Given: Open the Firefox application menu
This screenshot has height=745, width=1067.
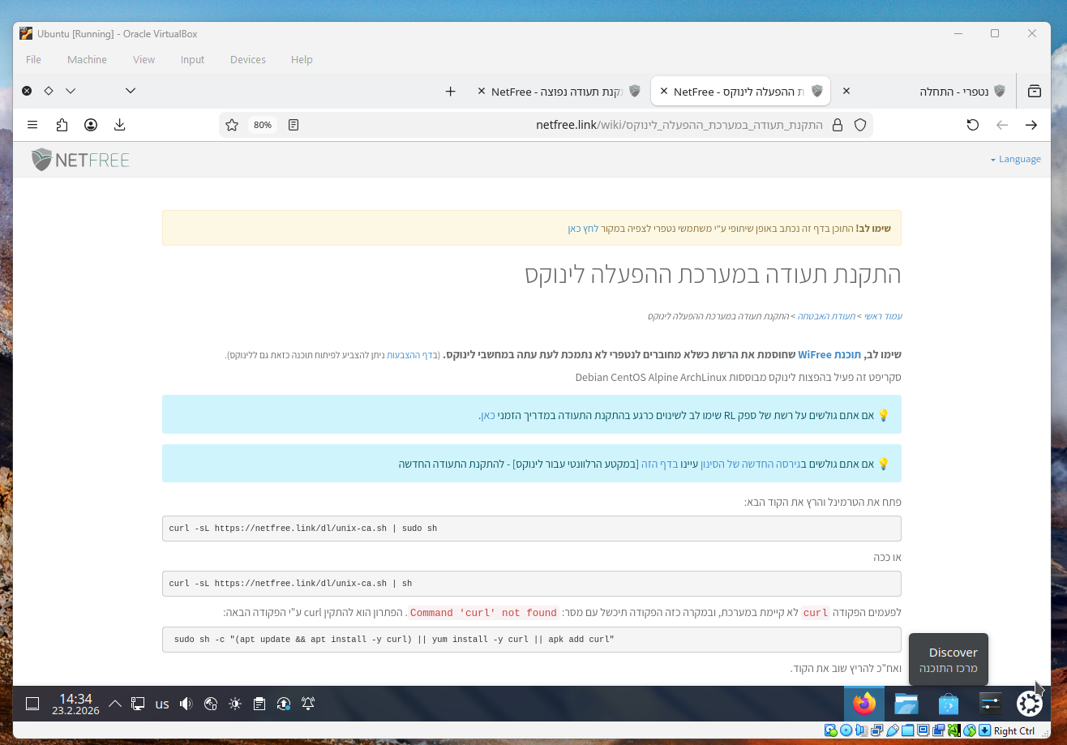Looking at the screenshot, I should (32, 125).
